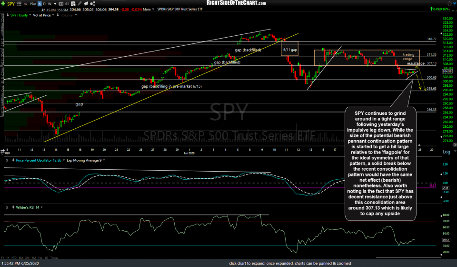The image size is (457, 267).
Task: Click the RSI current value 39.57 marker
Action: 446,240
